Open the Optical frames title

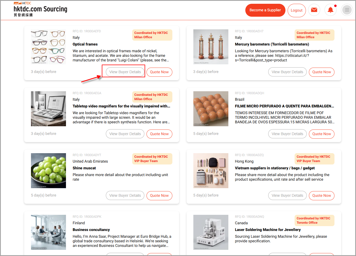(85, 44)
